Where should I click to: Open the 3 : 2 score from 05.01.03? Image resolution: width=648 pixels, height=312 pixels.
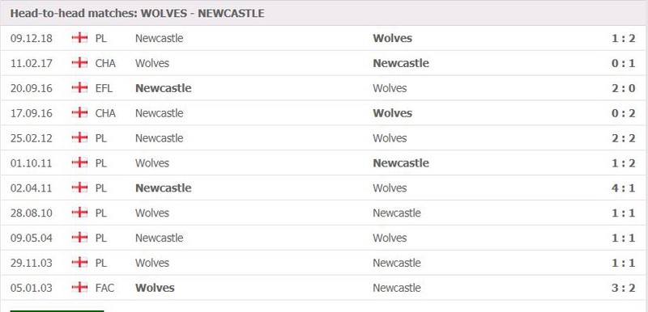[623, 288]
